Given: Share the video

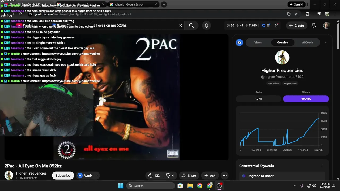Looking at the screenshot, I should click(x=189, y=175).
